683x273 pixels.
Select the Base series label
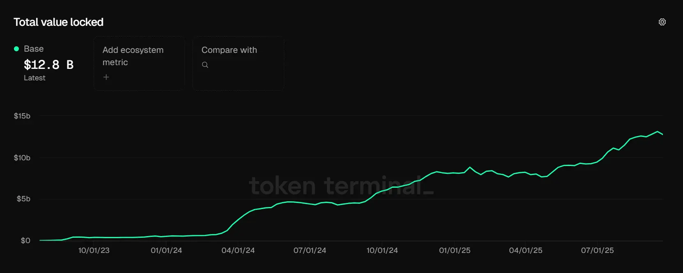[x=34, y=49]
